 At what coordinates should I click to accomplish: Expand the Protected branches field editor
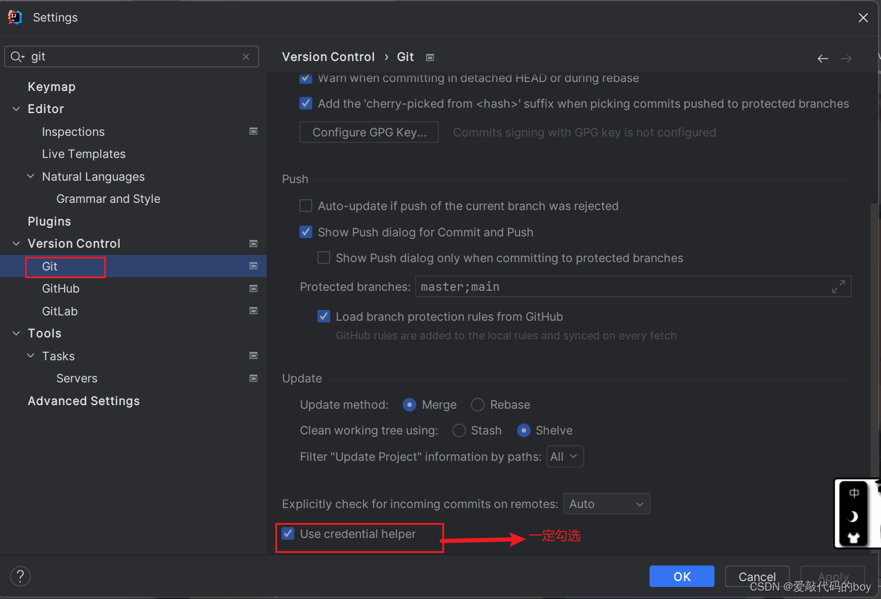click(839, 287)
